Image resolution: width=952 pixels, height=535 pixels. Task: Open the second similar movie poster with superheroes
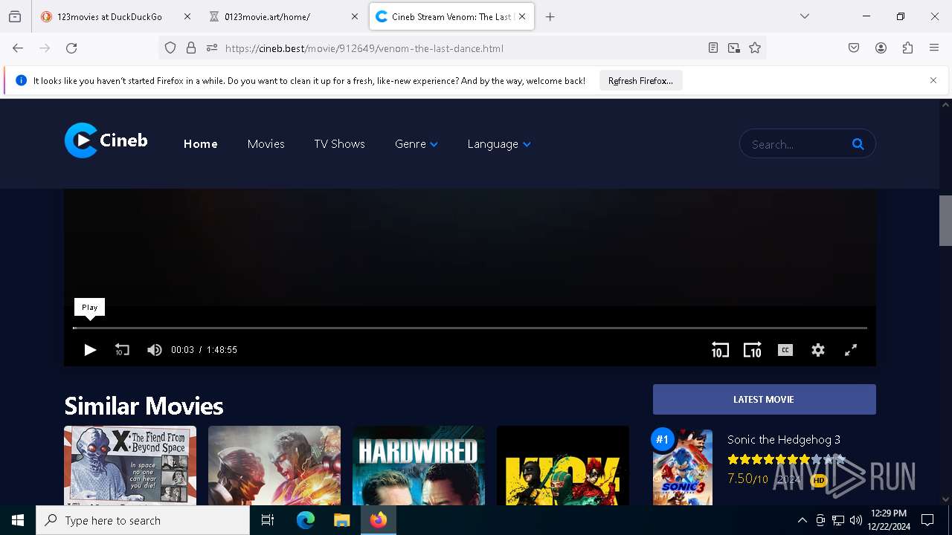click(274, 465)
